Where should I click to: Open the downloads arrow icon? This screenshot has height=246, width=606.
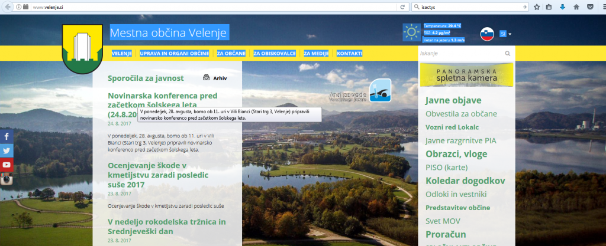tap(562, 7)
